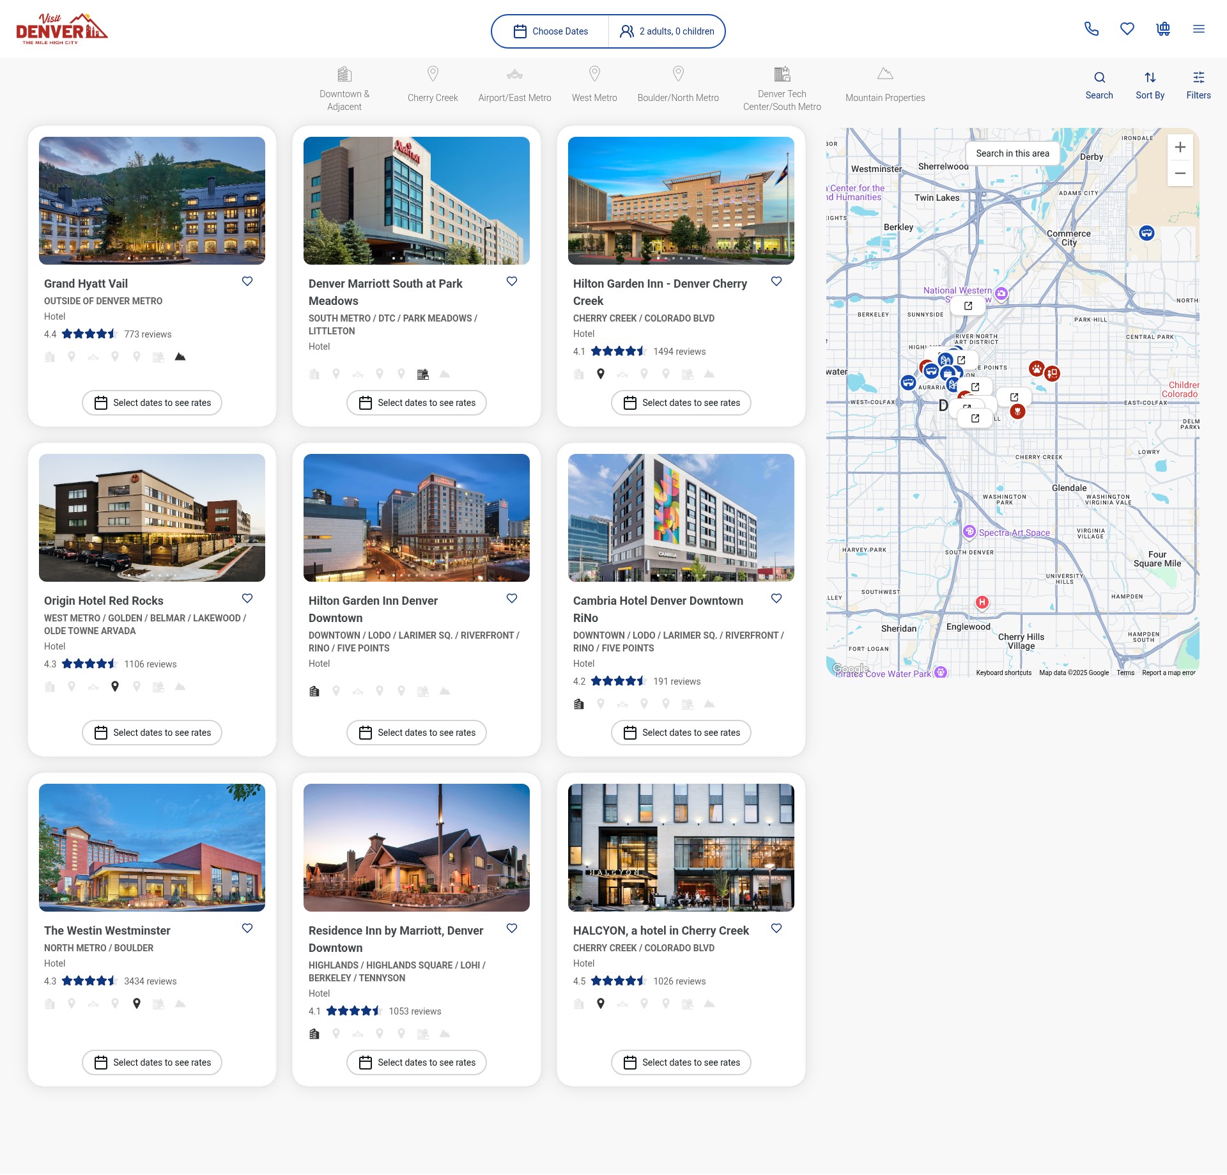Click the dark North Metro pin on Westin Westminster card
Screen dimensions: 1227x1175
(x=137, y=1004)
